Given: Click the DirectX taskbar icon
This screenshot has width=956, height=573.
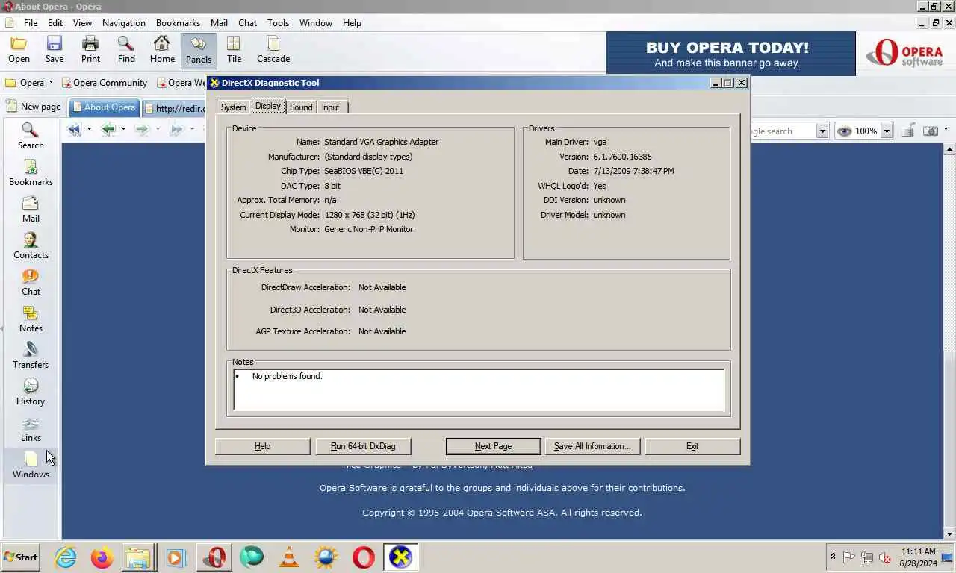Looking at the screenshot, I should pos(401,557).
